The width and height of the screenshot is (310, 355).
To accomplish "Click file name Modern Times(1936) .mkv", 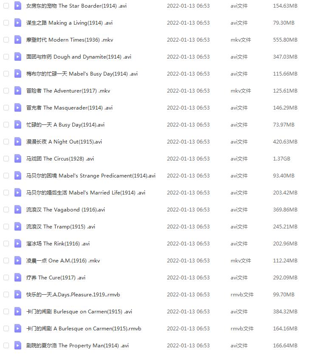I will click(x=70, y=40).
